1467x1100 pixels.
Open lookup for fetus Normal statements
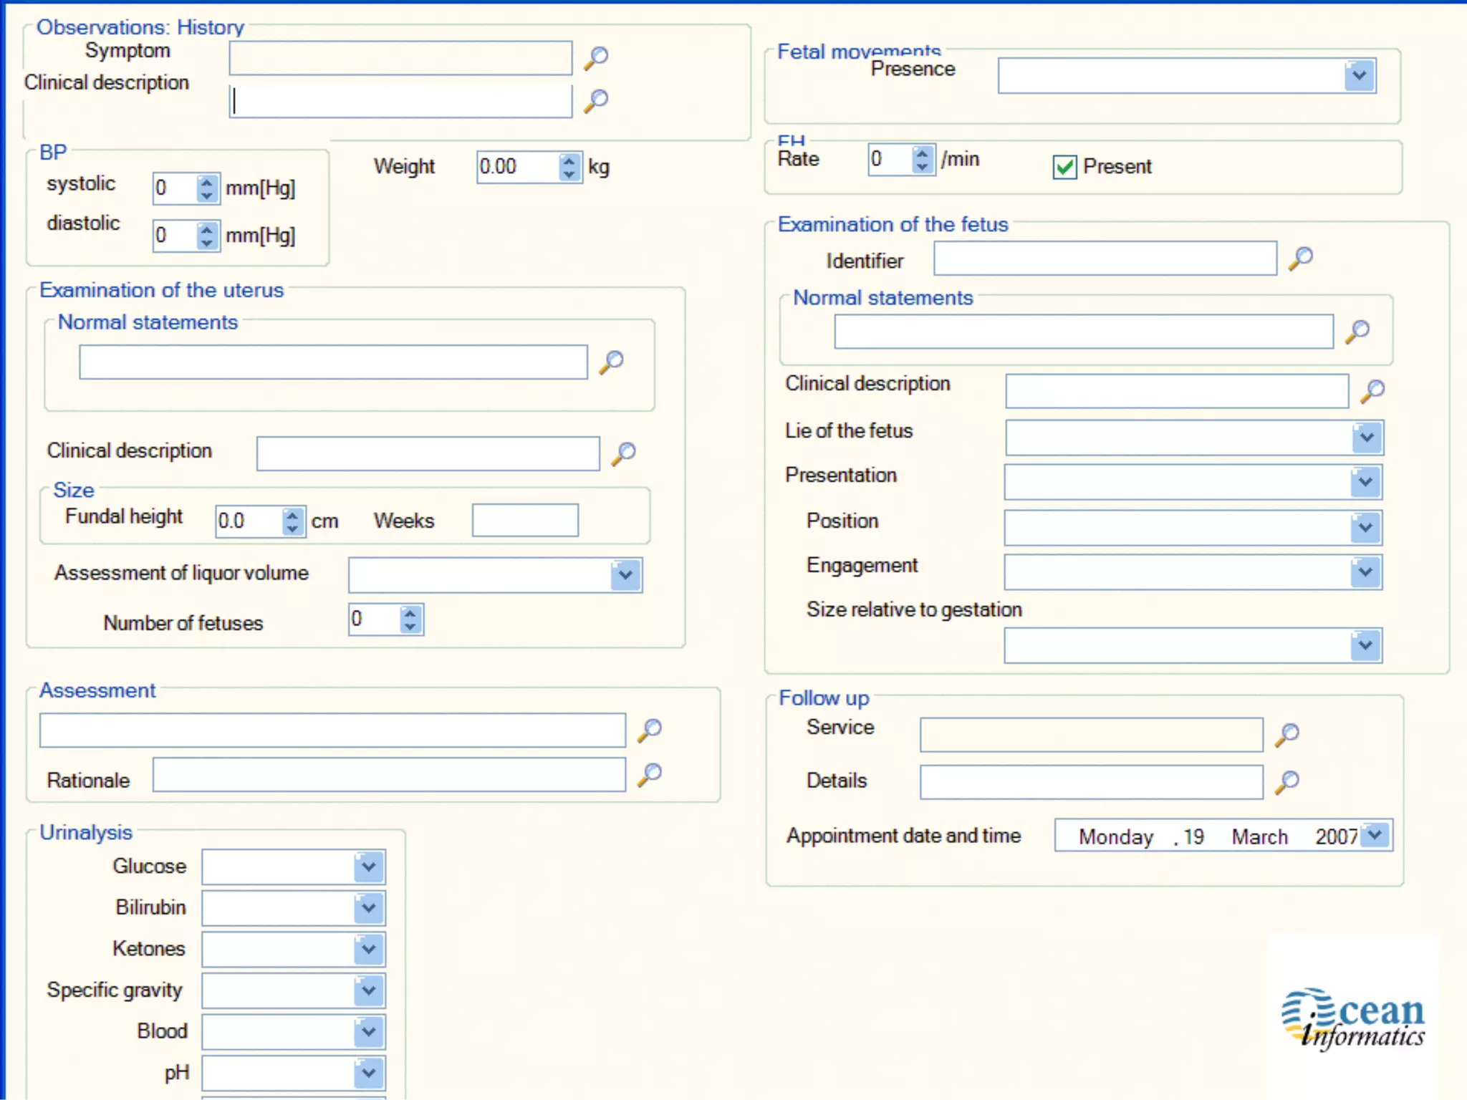1357,332
